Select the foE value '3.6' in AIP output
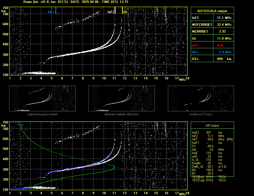The width and height of the screenshot is (254, 196). tap(211, 150)
